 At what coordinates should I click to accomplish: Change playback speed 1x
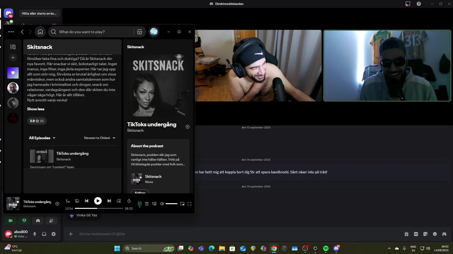pos(68,201)
